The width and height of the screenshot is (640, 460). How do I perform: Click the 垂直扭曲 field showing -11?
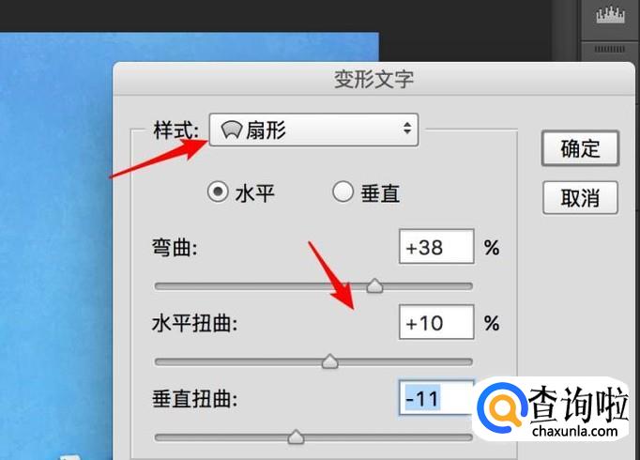pyautogui.click(x=435, y=397)
